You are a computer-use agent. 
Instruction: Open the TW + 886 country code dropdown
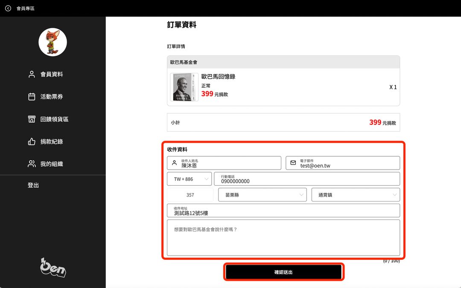pyautogui.click(x=190, y=179)
